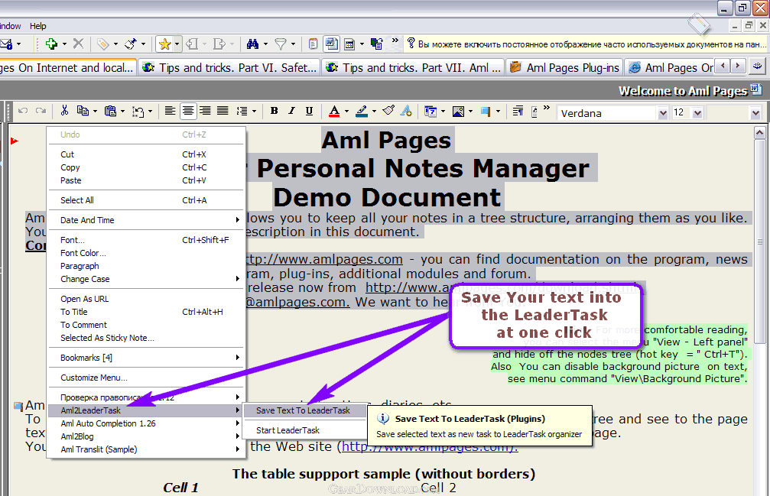Click the vertical scrollbar of the document
The image size is (770, 496).
click(x=759, y=306)
